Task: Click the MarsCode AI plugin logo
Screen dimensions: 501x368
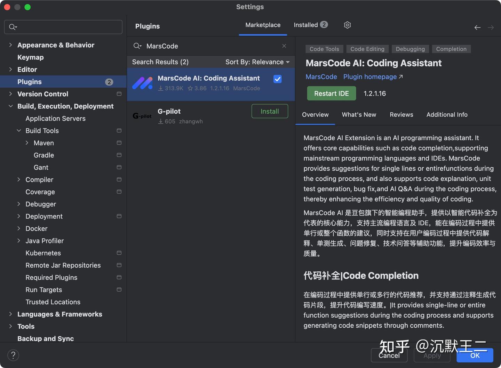Action: coord(142,83)
